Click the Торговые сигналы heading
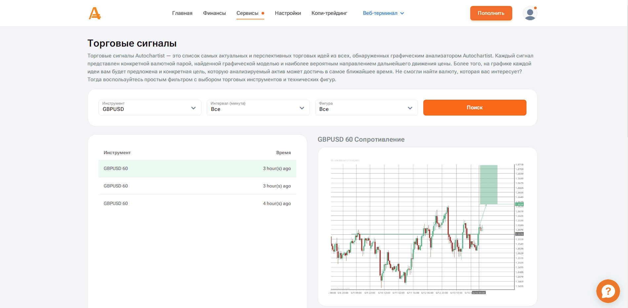 [132, 43]
